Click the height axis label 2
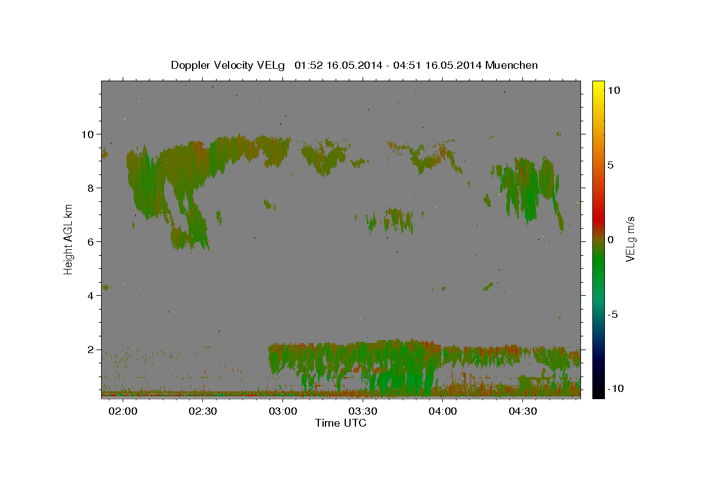Screen dimensions: 718x478 92,349
